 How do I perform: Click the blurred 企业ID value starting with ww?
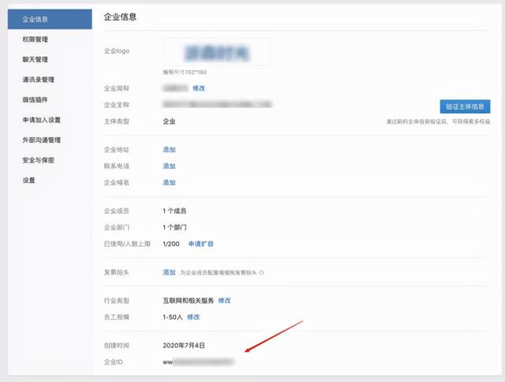point(198,362)
